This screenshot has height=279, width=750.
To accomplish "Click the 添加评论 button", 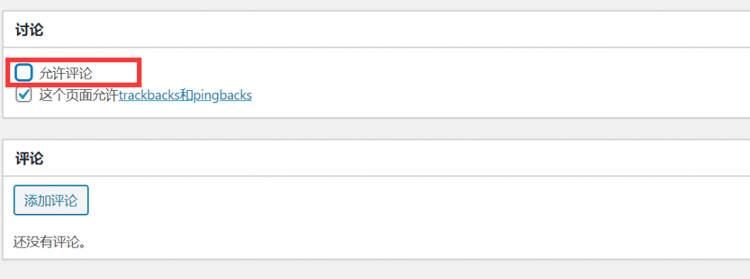I will (51, 200).
